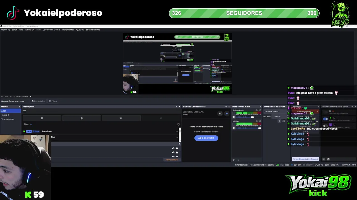Screen dimensions: 357x200
Task: Open source Propiedades
Action: (x=38, y=101)
